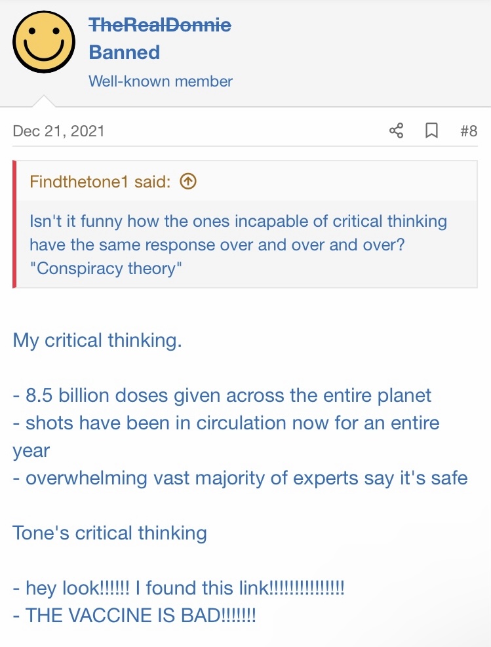Image resolution: width=491 pixels, height=647 pixels.
Task: Click the "8.5 billion doses" bullet line
Action: [x=222, y=396]
